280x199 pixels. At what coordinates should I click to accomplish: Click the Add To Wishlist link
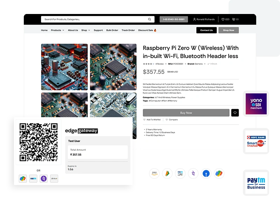tap(154, 120)
